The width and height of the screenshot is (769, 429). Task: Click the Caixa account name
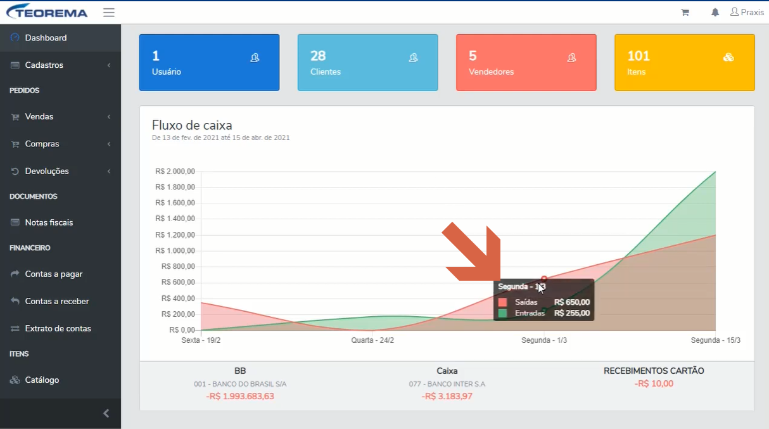coord(447,371)
